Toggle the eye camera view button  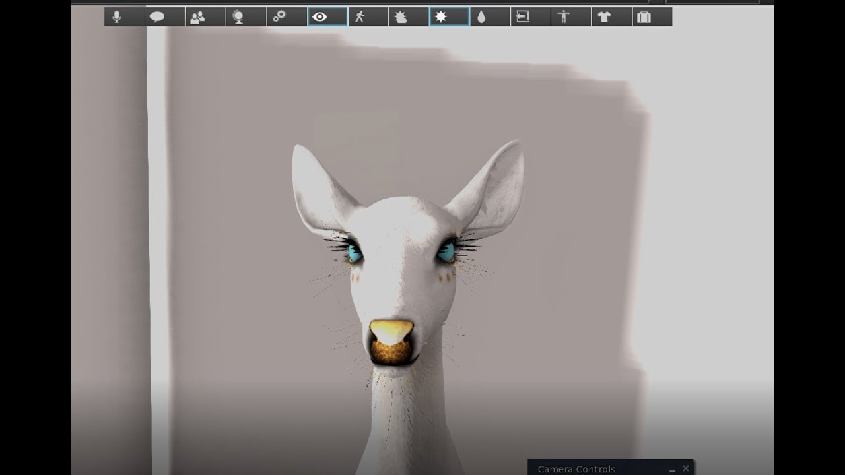point(327,17)
